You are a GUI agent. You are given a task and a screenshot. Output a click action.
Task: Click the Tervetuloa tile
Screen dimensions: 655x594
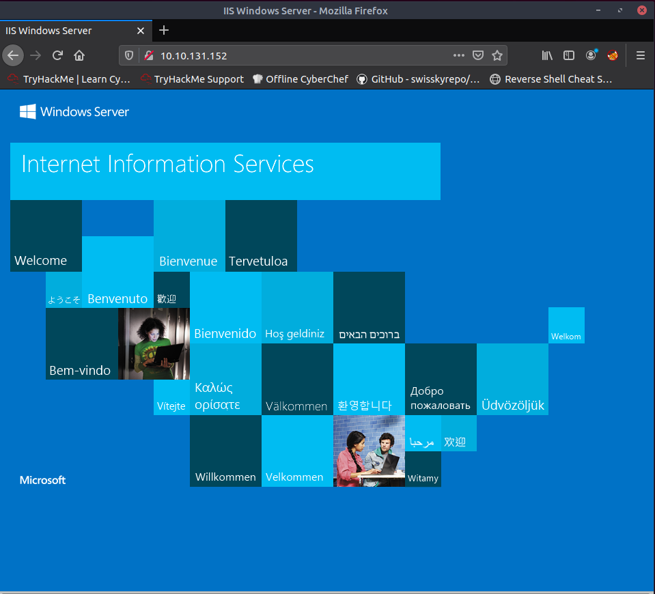coord(261,236)
